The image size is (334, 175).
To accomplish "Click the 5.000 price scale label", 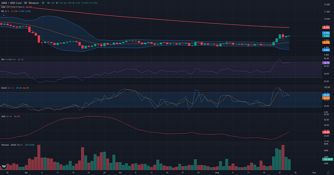I will 327,55.
